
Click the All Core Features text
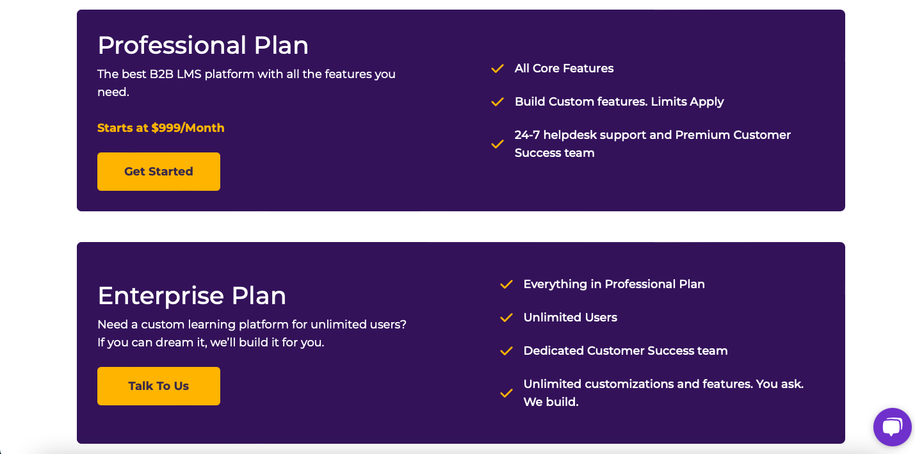564,69
